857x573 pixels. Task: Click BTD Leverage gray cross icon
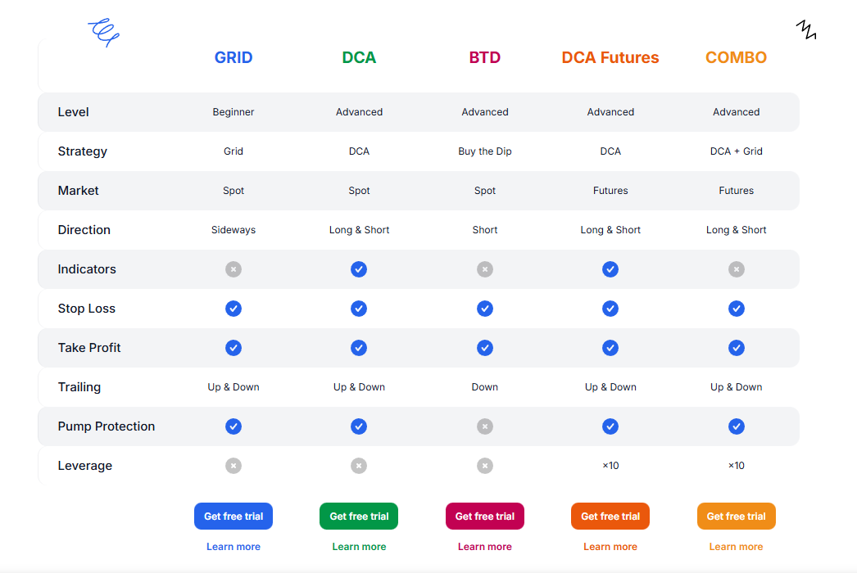(x=485, y=466)
